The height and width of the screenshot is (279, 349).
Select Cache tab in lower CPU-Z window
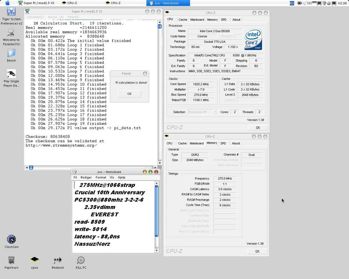(182, 143)
